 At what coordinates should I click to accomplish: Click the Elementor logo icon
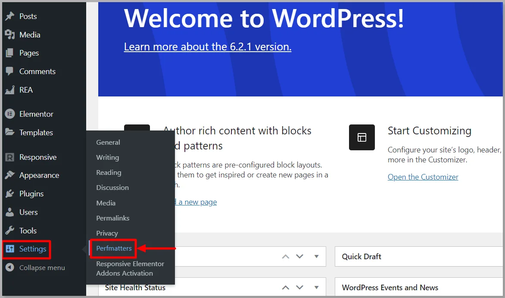point(9,114)
